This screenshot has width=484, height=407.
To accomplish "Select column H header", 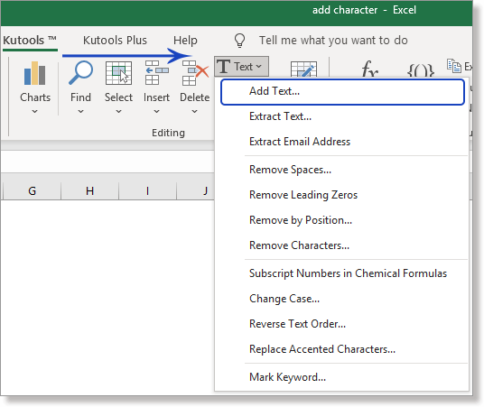I will pyautogui.click(x=89, y=190).
